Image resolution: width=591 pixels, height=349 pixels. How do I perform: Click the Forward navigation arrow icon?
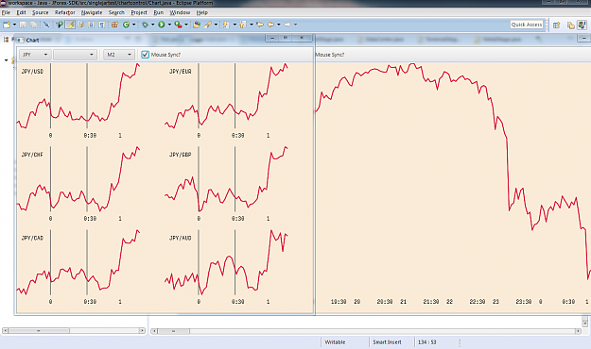(x=287, y=25)
